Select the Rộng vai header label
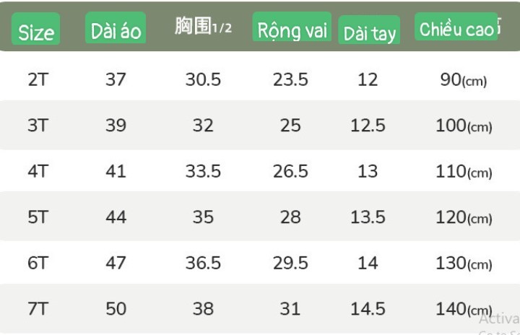This screenshot has height=335, width=520. pos(292,27)
